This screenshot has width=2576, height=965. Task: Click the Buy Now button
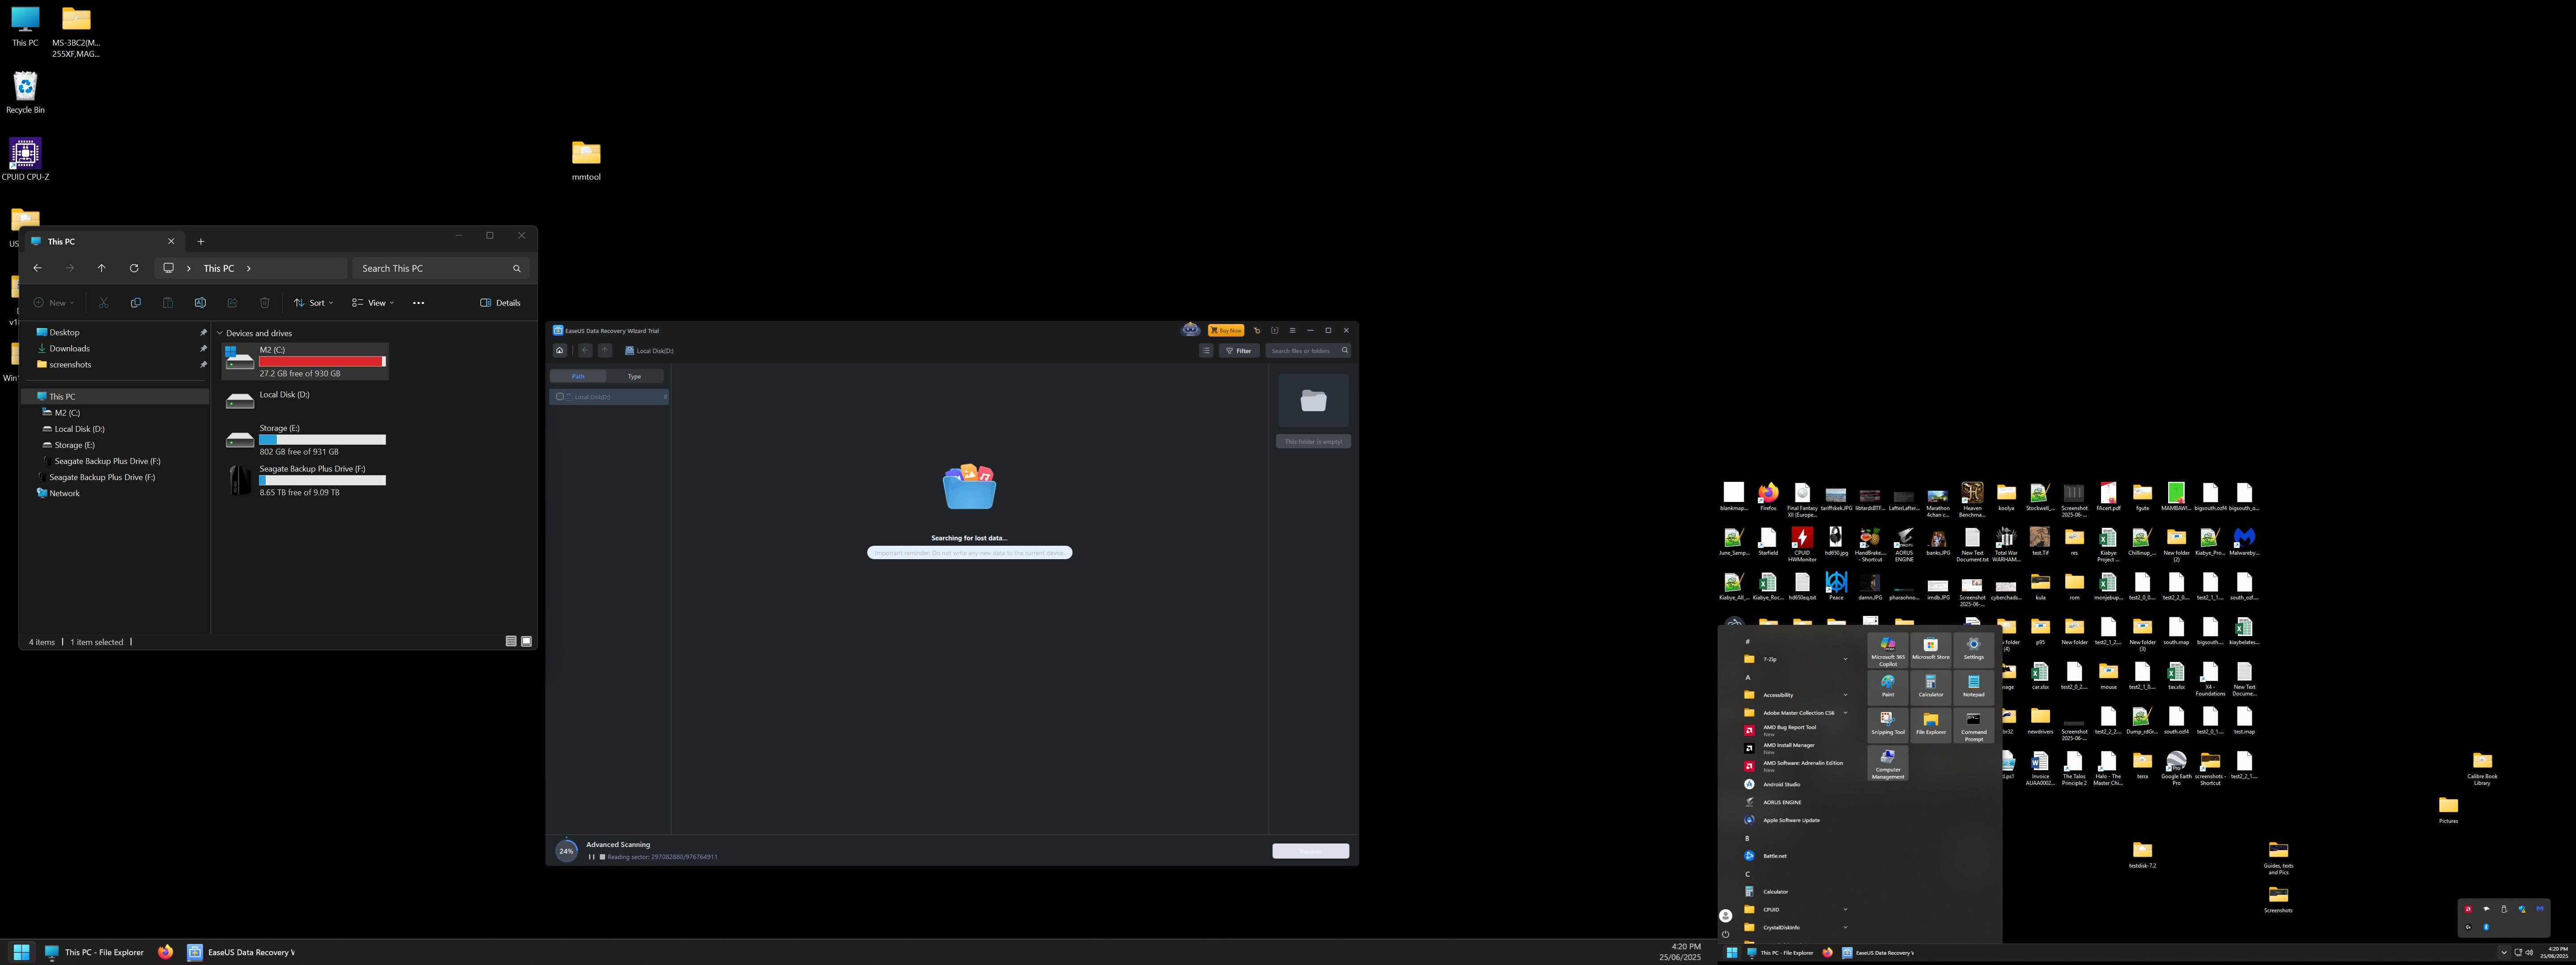[1226, 331]
